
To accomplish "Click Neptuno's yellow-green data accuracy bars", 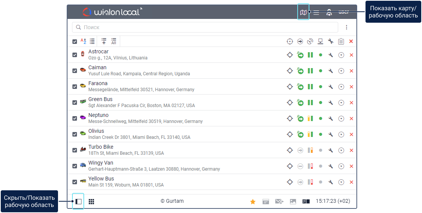I will [x=310, y=118].
